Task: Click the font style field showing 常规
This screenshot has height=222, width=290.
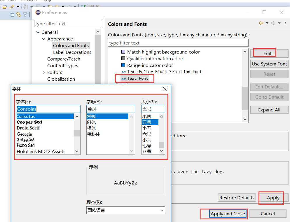Action: click(x=111, y=109)
